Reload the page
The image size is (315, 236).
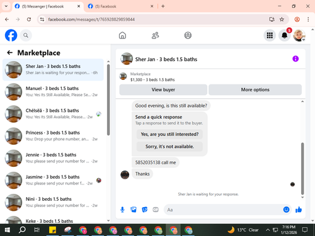coord(29,20)
